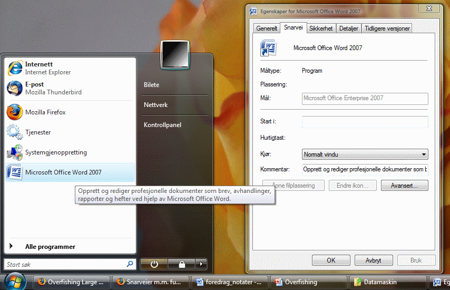450x290 pixels.
Task: Switch to the Generelt tab
Action: [267, 28]
